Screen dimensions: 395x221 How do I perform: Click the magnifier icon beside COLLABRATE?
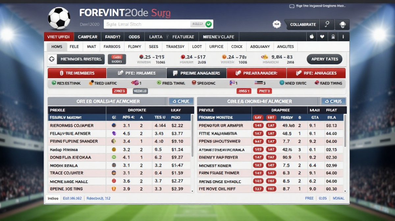tap(327, 24)
